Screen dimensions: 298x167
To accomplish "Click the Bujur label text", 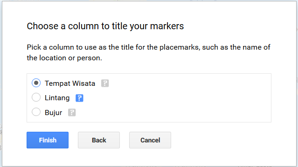I will 54,113.
